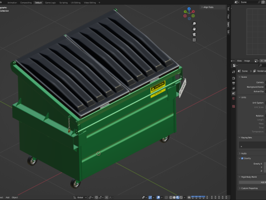Switch to the Video Editing workspace tab

pyautogui.click(x=90, y=3)
